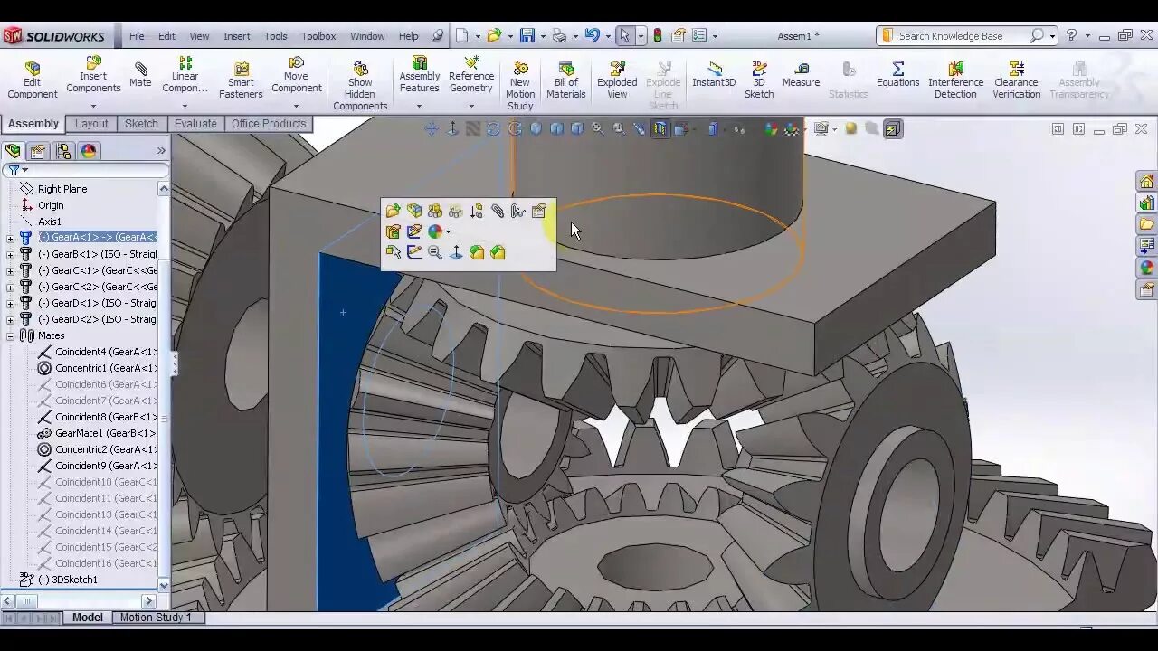
Task: Click in Search Knowledge Base field
Action: [959, 36]
